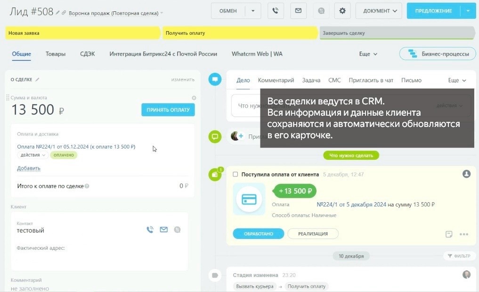Click the Бизнес-процессы button
The image size is (479, 292).
pos(438,54)
